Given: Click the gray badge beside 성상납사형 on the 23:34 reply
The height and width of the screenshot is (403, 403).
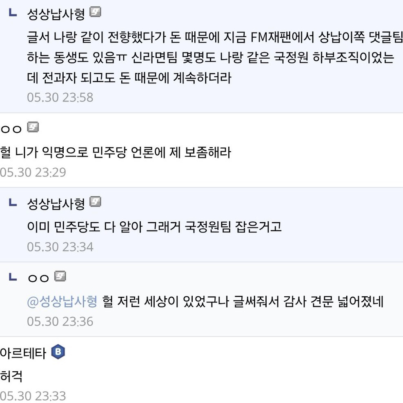Looking at the screenshot, I should [x=95, y=202].
